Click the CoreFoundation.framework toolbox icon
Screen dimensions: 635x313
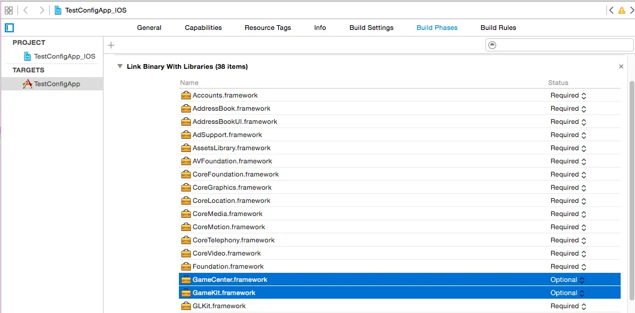click(186, 175)
